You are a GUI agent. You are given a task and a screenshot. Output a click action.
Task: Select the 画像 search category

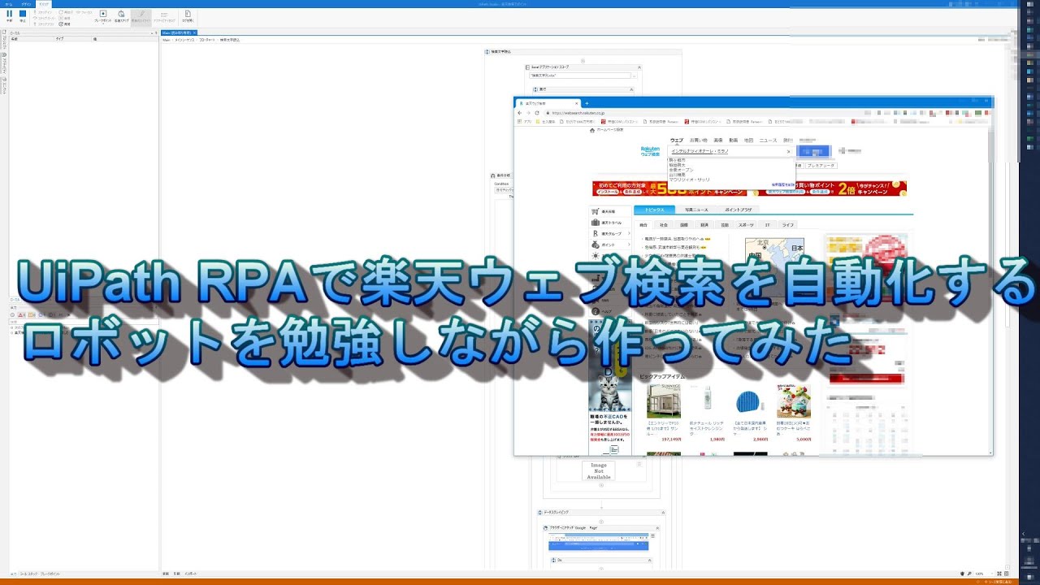coord(718,141)
